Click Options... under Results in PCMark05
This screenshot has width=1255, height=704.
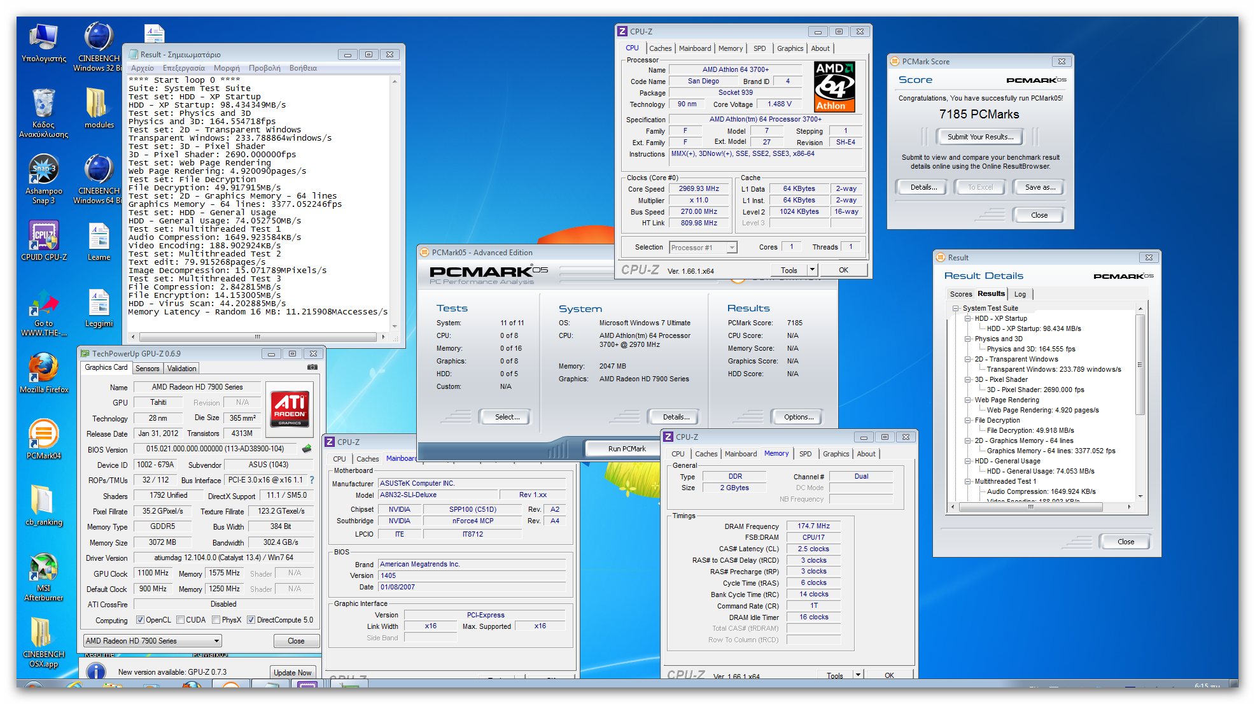tap(799, 417)
